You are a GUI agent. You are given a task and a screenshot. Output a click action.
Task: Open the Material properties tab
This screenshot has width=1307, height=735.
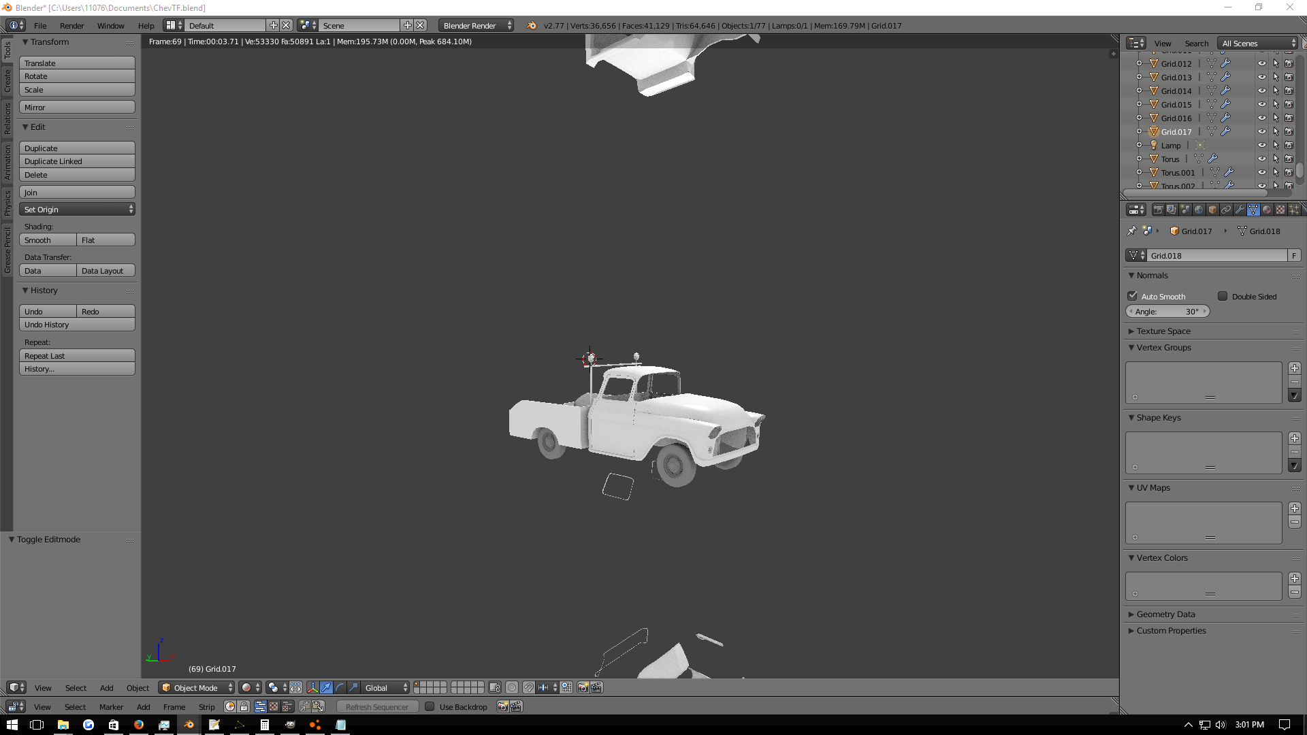click(1267, 210)
